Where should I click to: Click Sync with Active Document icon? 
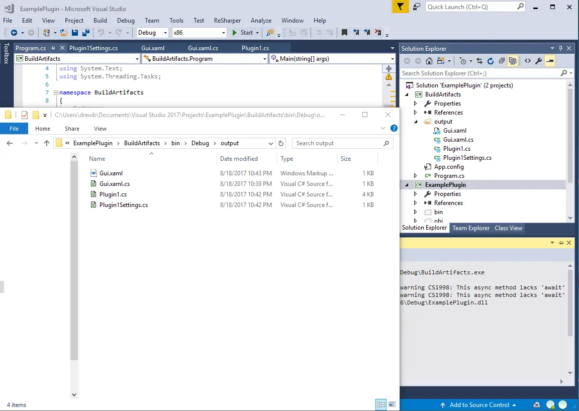coord(479,61)
